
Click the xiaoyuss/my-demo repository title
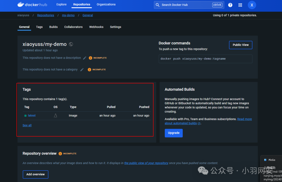pyautogui.click(x=44, y=44)
